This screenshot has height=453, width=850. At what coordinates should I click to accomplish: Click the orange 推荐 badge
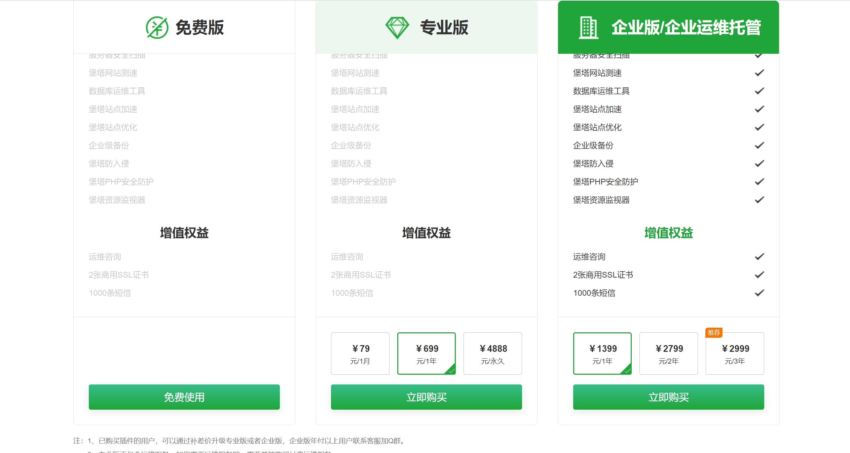click(713, 333)
